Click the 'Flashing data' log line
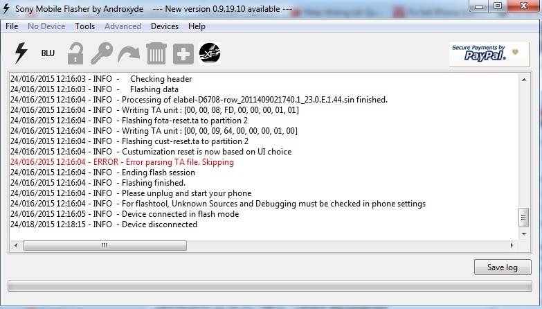The image size is (542, 309). point(94,89)
